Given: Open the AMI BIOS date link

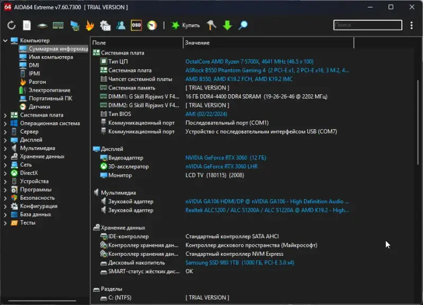Looking at the screenshot, I should coord(206,114).
